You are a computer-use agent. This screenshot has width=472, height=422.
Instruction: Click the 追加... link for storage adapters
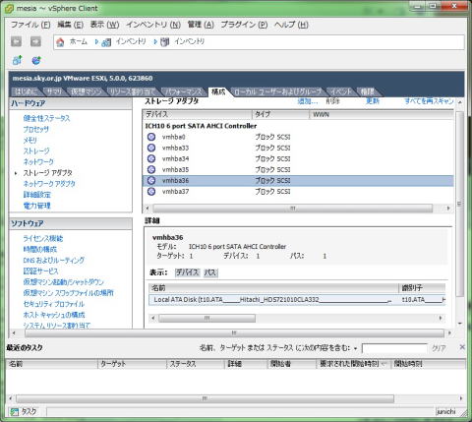pos(308,101)
